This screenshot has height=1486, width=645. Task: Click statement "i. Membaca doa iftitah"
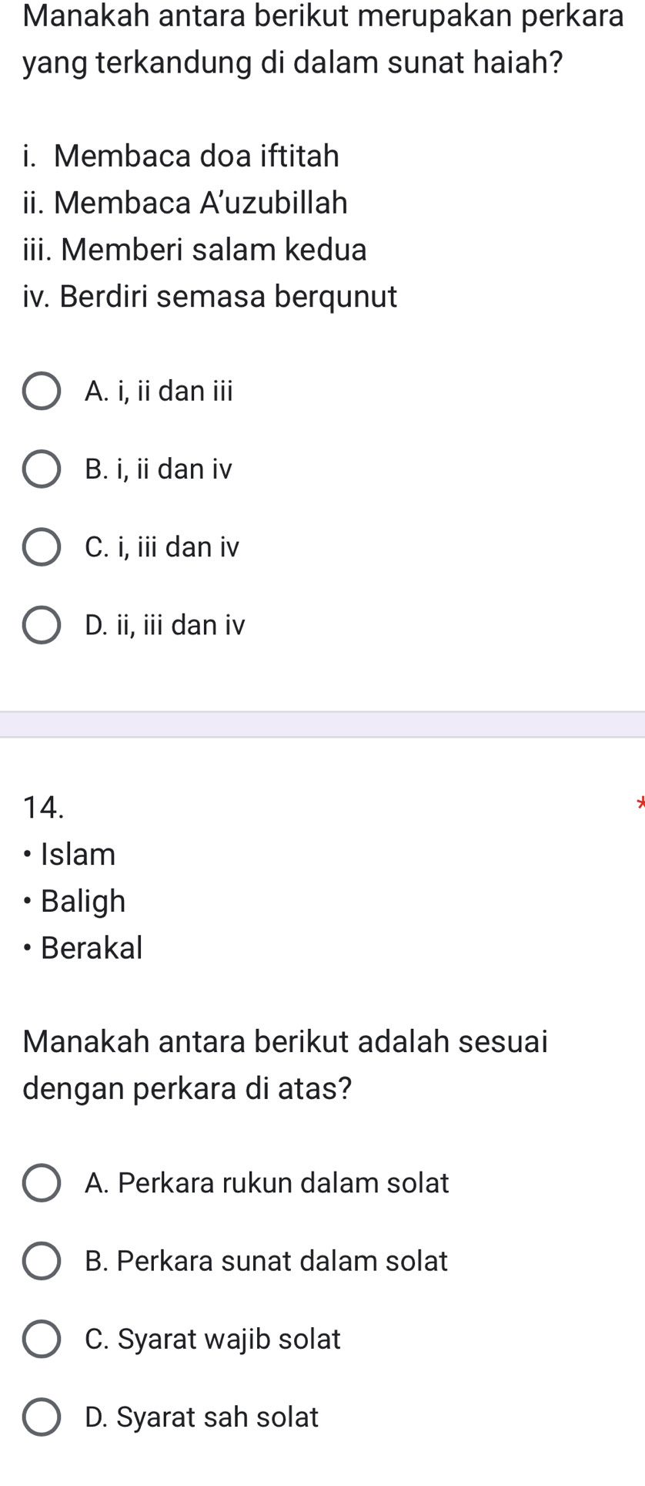click(x=182, y=156)
